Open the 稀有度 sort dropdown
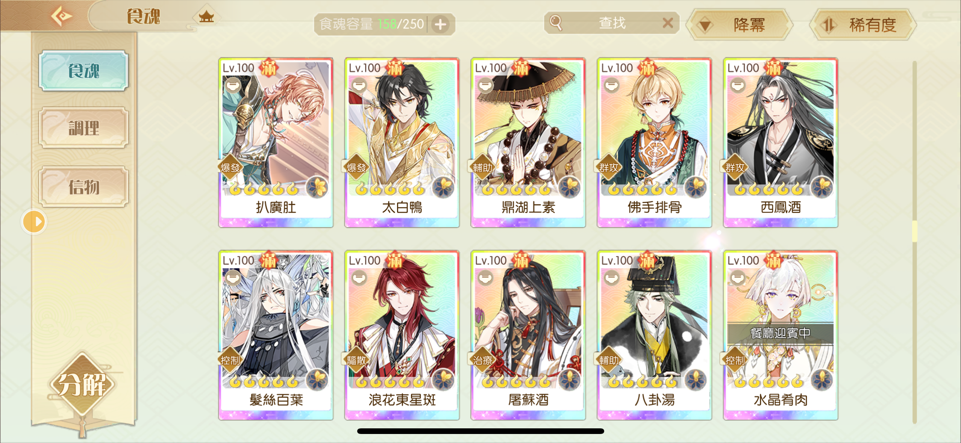Screen dimensions: 961x443 862,25
